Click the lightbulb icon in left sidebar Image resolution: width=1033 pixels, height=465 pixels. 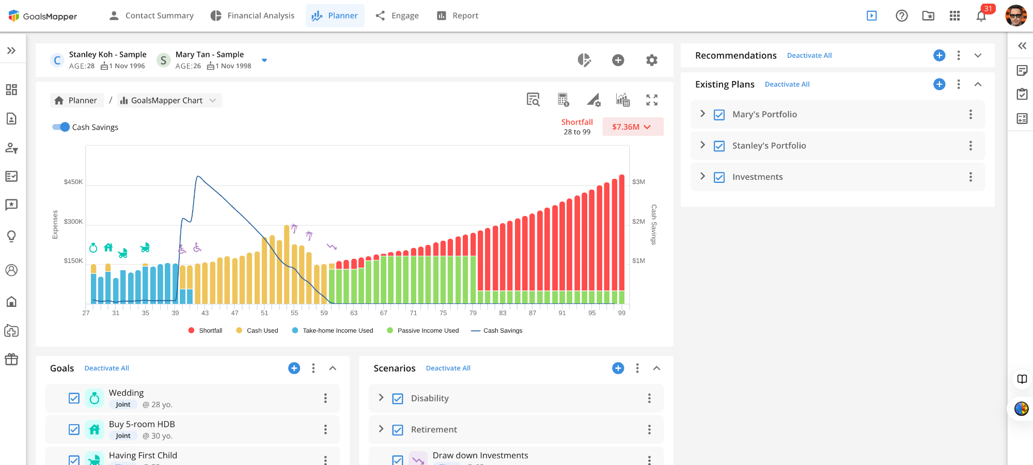click(x=11, y=236)
